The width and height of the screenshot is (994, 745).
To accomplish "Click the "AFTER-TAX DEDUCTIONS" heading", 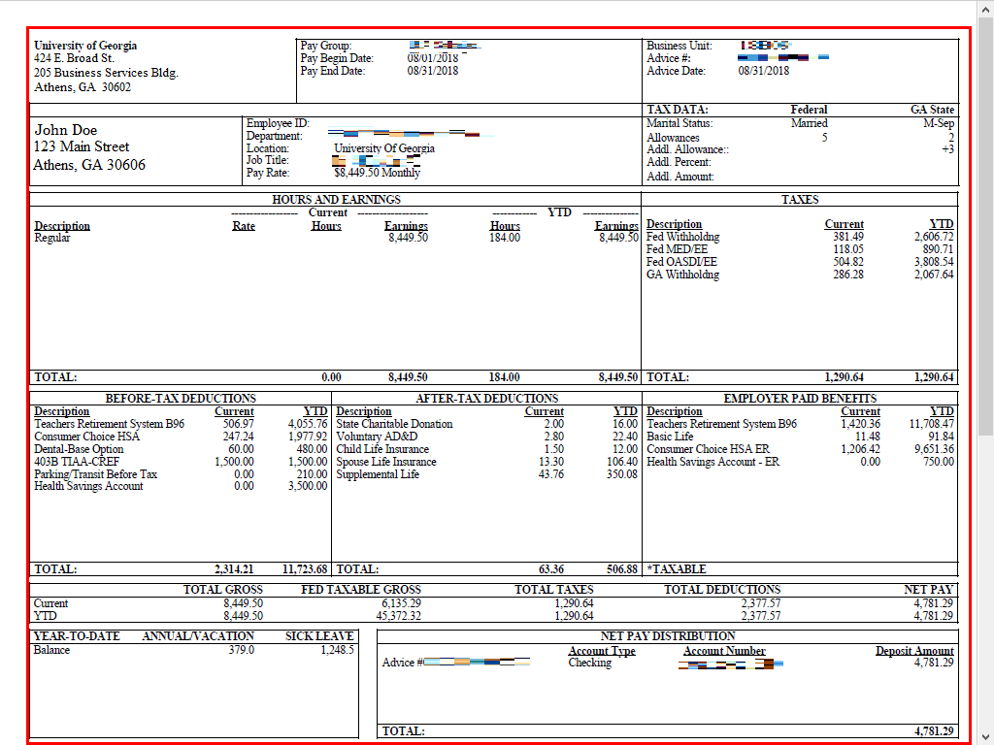I will tap(487, 399).
